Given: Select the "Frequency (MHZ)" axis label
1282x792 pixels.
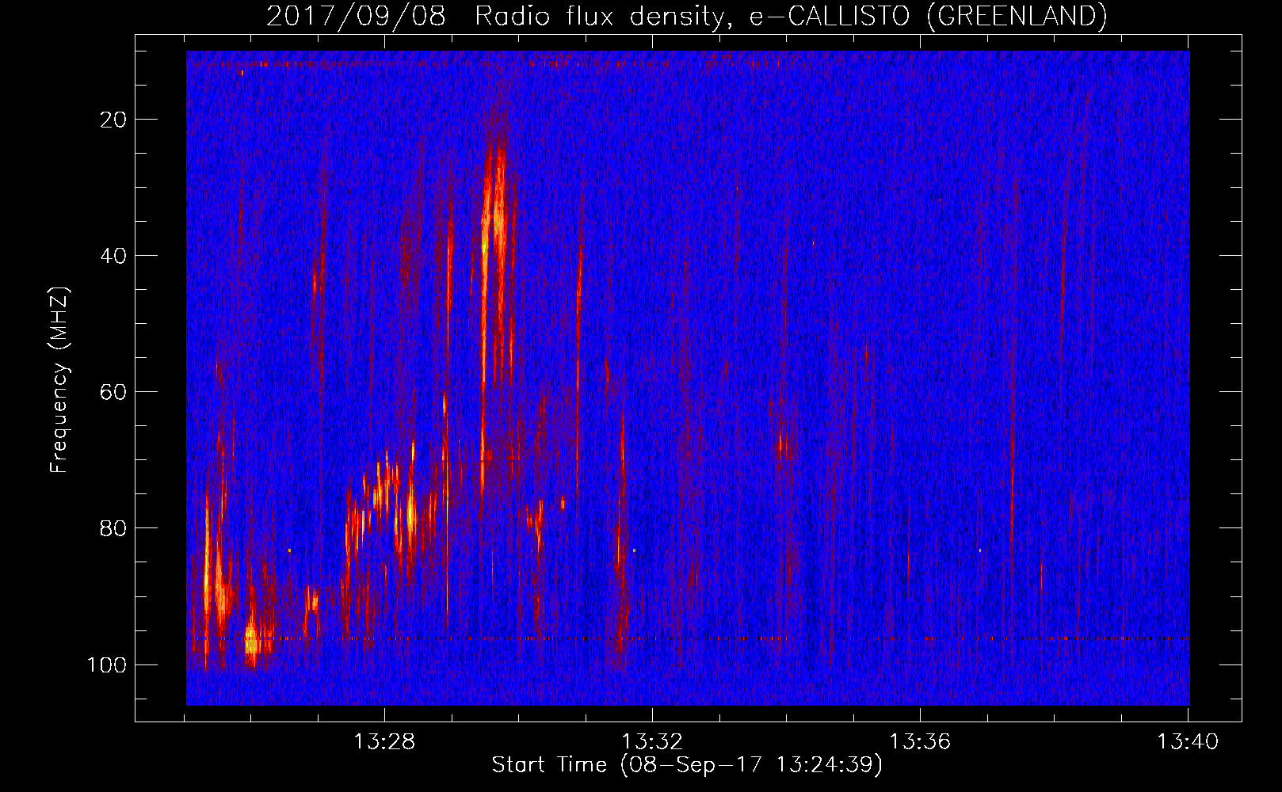Looking at the screenshot, I should (60, 380).
